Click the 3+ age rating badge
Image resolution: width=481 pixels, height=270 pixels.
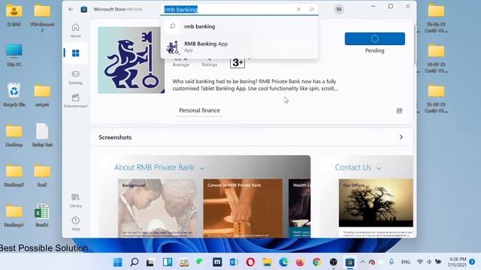pyautogui.click(x=237, y=62)
